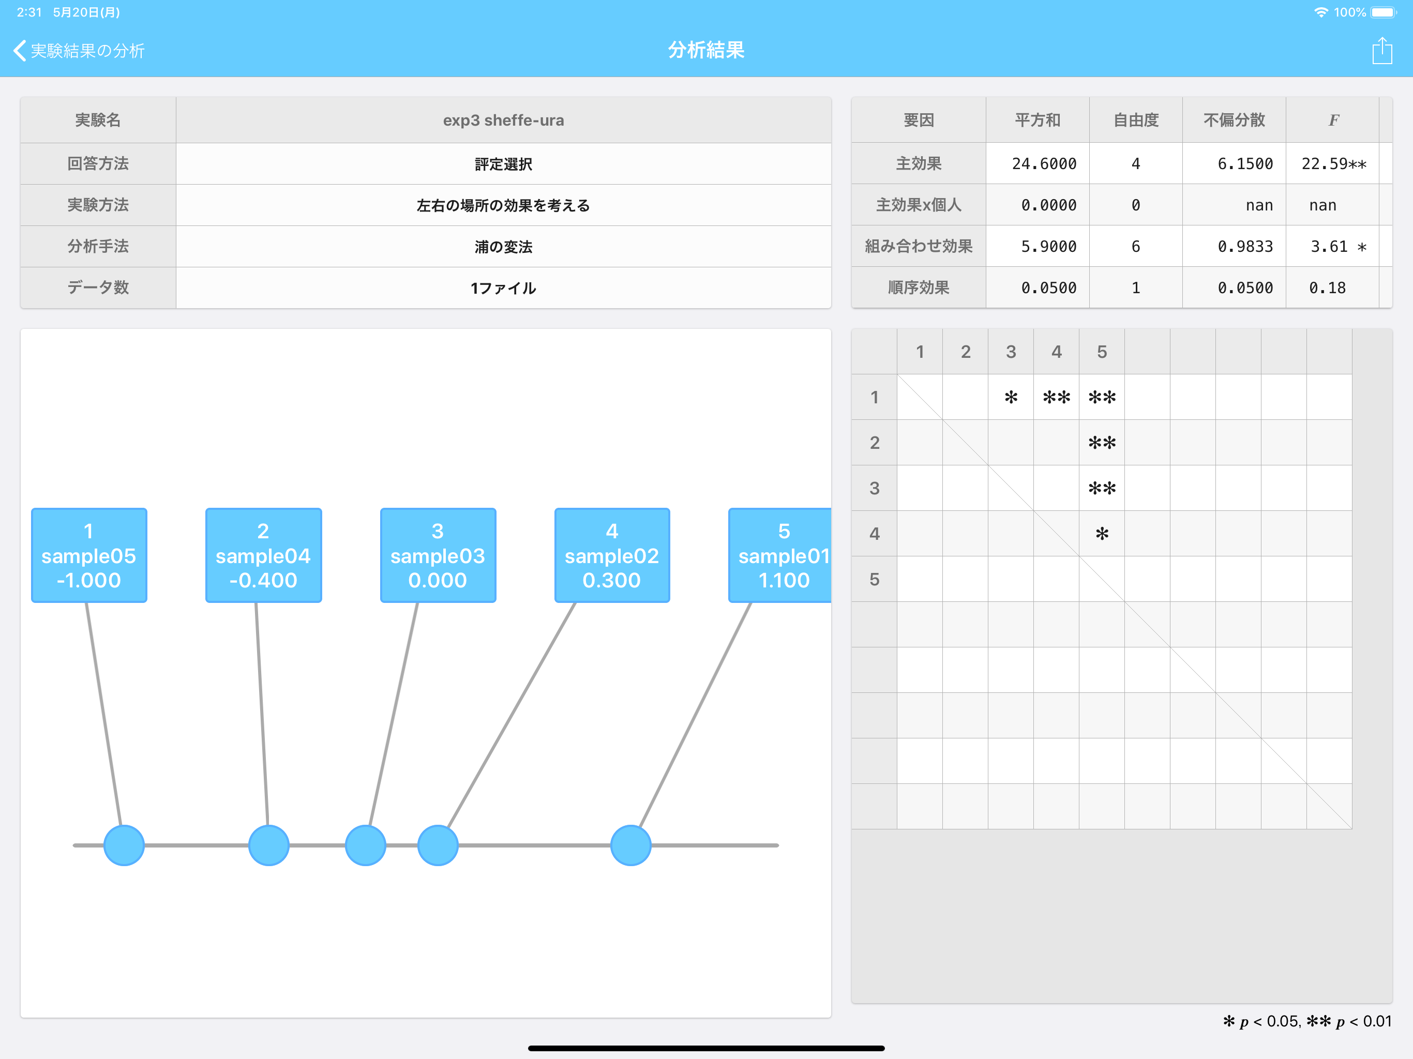Tap the 評定選択 answer method value
1413x1059 pixels.
503,164
